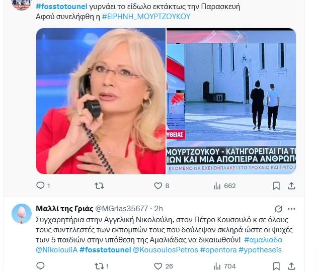Open Grok explain icon on Μαλλί της Γριάς tweet
The image size is (317, 271).
(x=278, y=209)
